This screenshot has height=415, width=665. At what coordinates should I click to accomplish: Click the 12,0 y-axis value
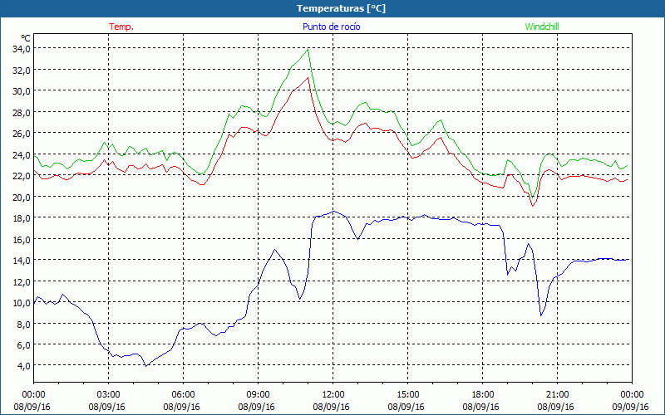click(22, 281)
